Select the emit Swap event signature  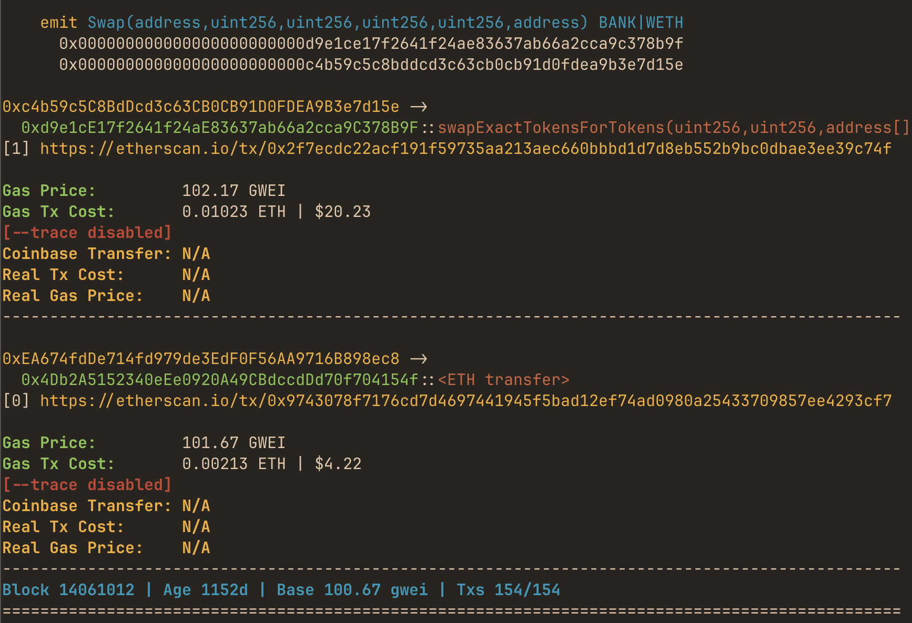coord(314,23)
